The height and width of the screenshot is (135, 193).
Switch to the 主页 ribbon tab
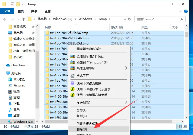pos(21,11)
